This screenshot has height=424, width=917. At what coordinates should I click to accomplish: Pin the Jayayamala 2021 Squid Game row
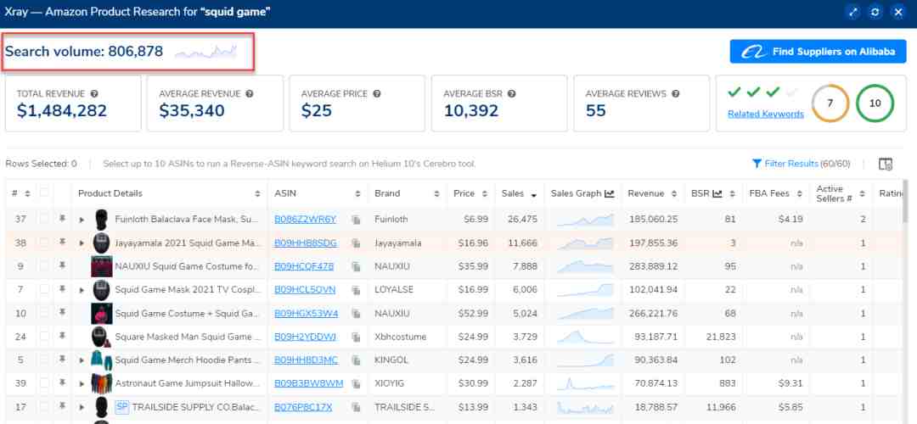click(x=62, y=242)
